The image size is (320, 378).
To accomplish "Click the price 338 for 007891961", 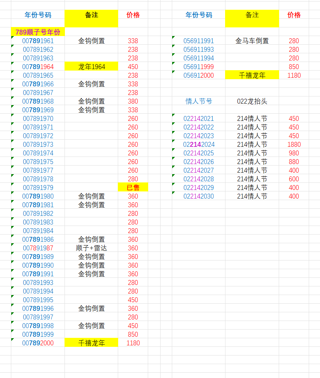I will [133, 41].
